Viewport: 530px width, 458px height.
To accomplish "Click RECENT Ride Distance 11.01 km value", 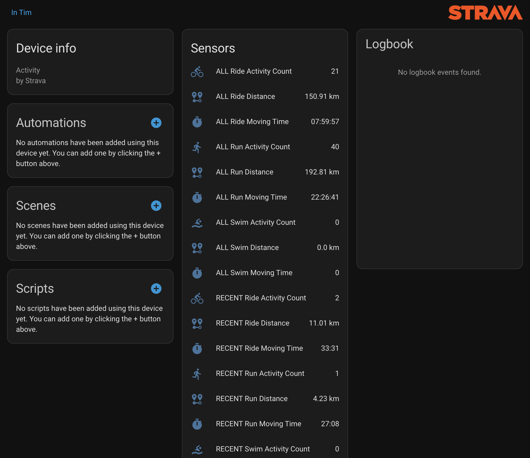I will click(324, 323).
